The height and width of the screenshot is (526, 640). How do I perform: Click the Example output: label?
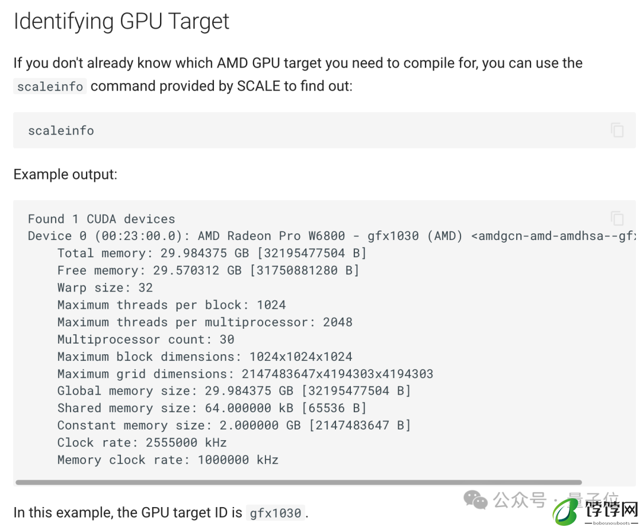pyautogui.click(x=65, y=174)
